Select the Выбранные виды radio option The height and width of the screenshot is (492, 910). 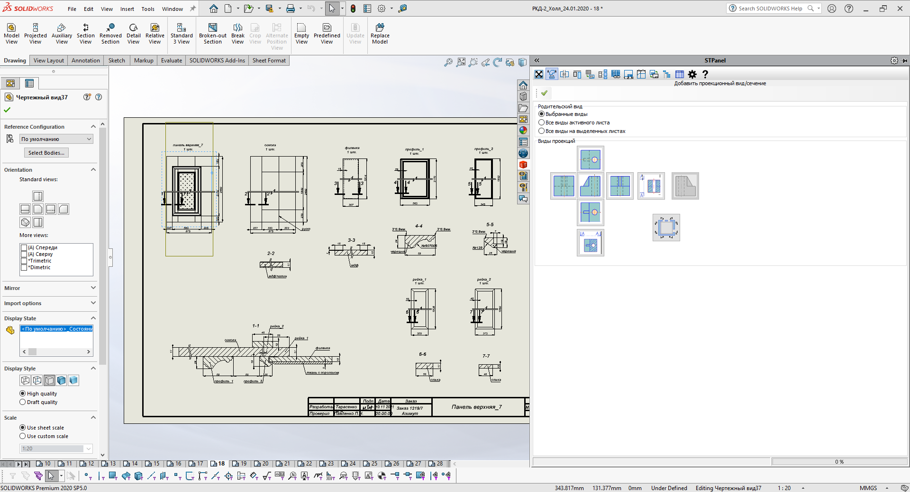point(563,114)
